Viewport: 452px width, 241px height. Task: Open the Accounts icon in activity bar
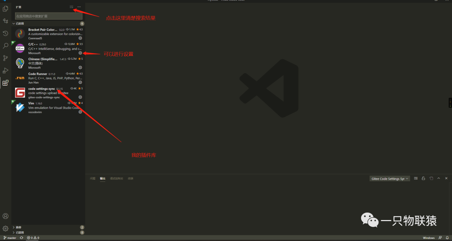click(5, 216)
